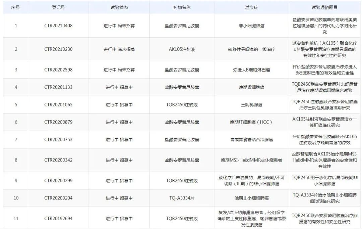Click status 进行中 招募中 in row 4
The width and height of the screenshot is (362, 229).
click(x=119, y=87)
